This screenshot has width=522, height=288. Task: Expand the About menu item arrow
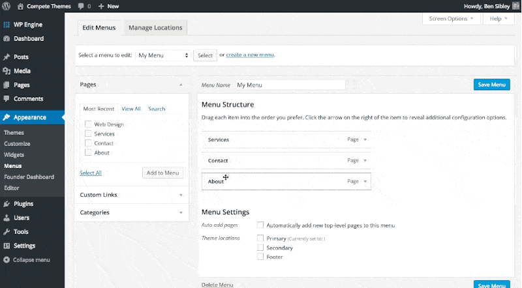tap(365, 182)
